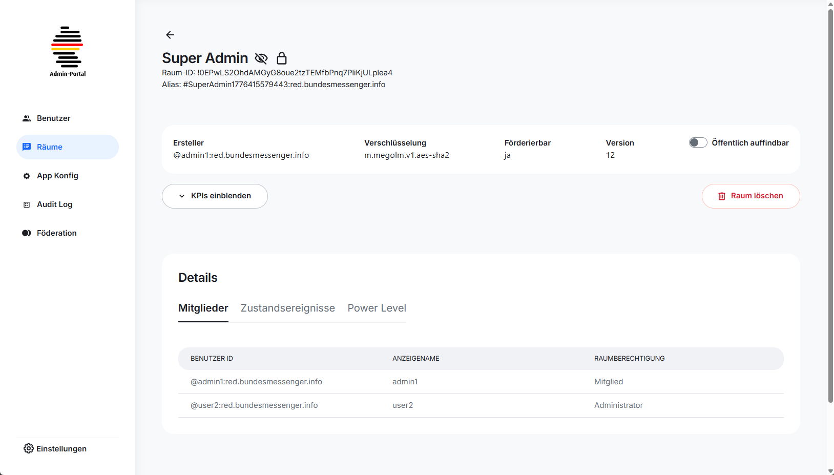Image resolution: width=834 pixels, height=475 pixels.
Task: Open the Föderation menu item
Action: click(68, 233)
